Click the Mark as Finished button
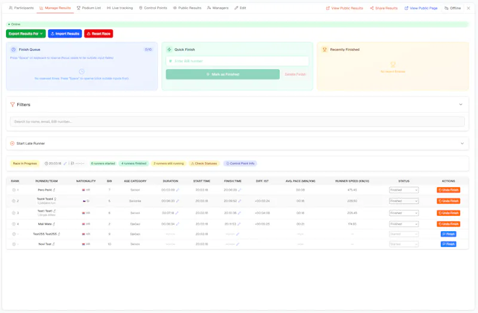The width and height of the screenshot is (478, 313). tap(222, 74)
